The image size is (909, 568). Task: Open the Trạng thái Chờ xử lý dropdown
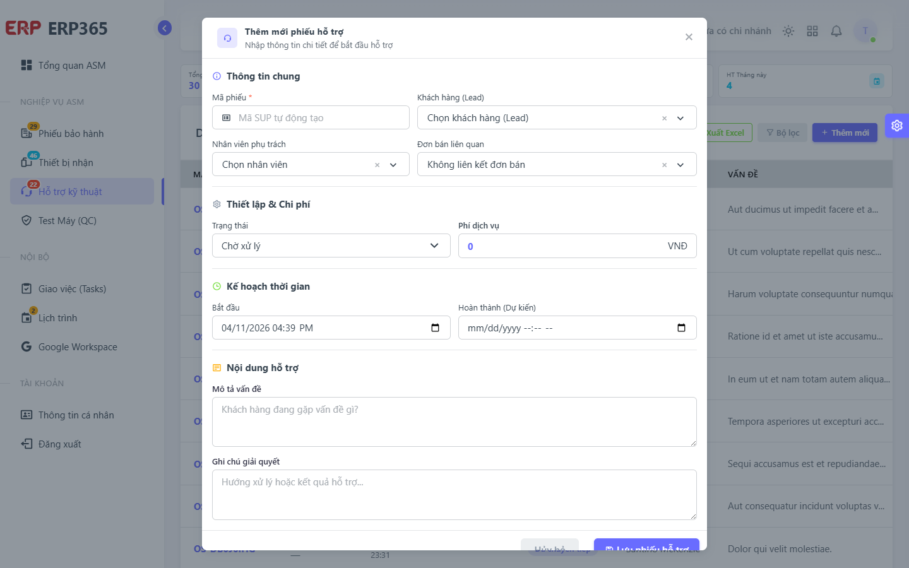331,246
